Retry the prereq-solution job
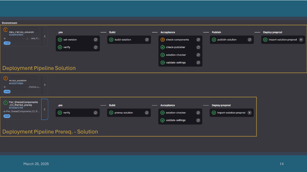The image size is (307, 172). pyautogui.click(x=147, y=113)
